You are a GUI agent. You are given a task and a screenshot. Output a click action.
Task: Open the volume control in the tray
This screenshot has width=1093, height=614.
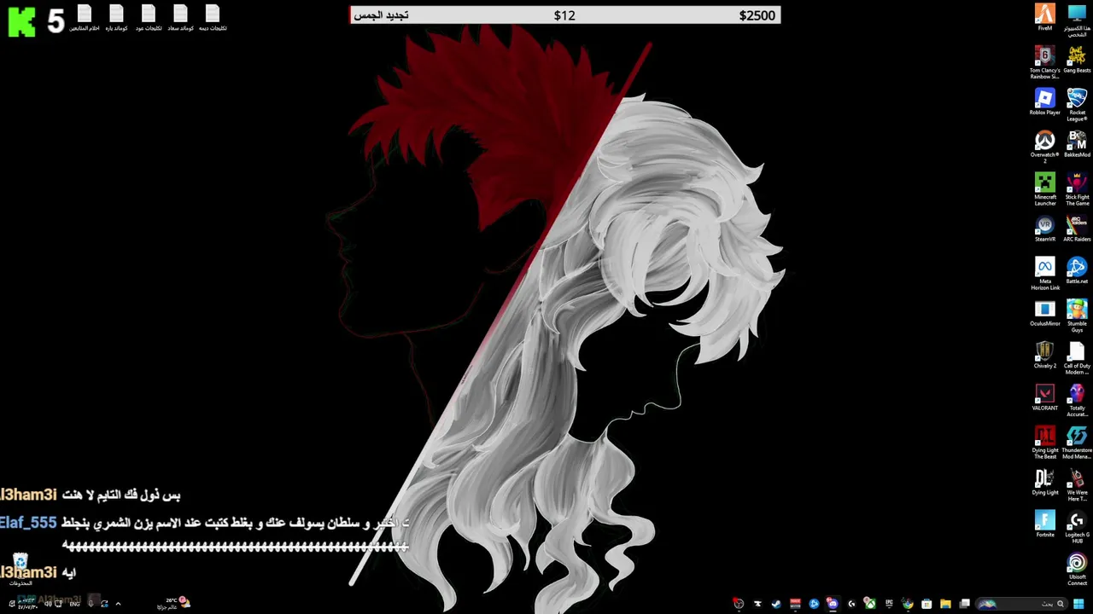tap(47, 604)
